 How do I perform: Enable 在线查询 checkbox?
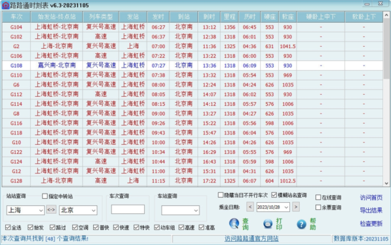point(318,198)
